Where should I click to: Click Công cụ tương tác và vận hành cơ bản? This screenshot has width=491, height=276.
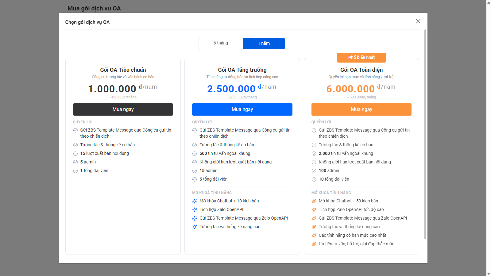[x=123, y=77]
